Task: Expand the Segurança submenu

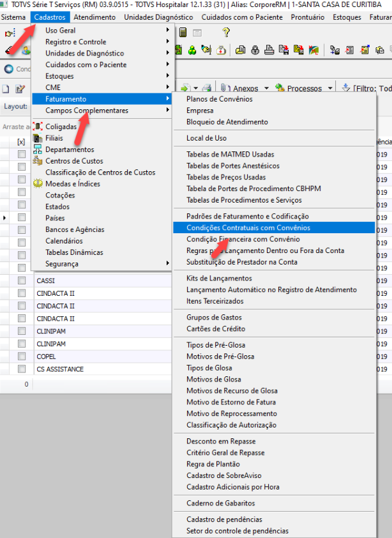Action: (102, 264)
